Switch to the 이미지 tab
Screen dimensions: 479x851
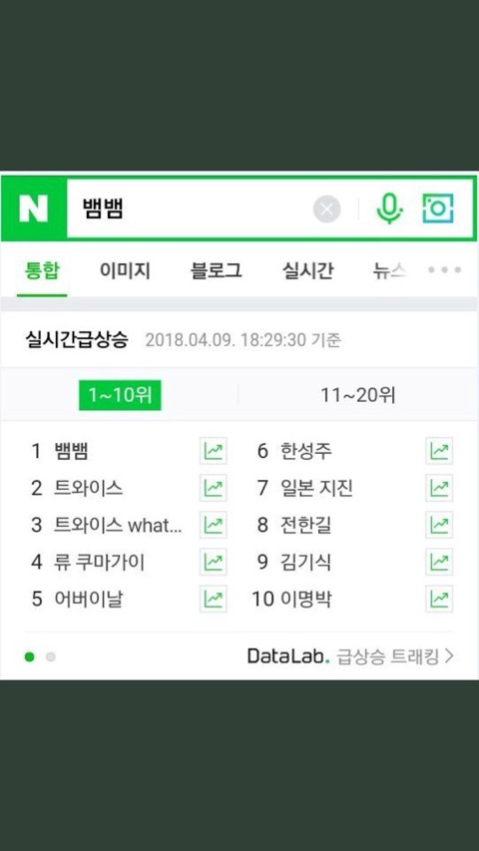click(125, 270)
